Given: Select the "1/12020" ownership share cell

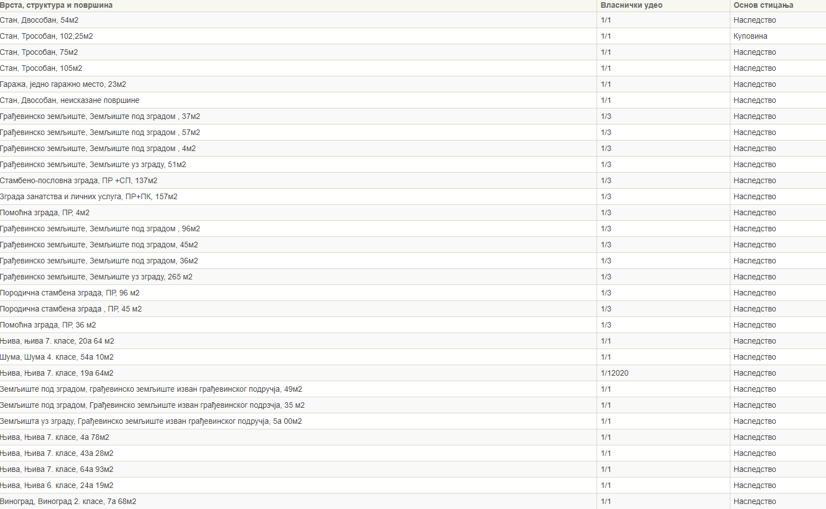Looking at the screenshot, I should 614,373.
